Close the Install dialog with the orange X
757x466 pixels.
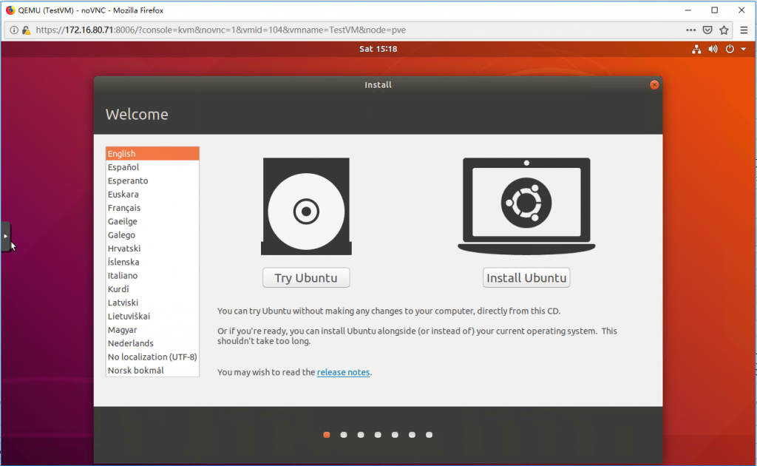click(654, 85)
